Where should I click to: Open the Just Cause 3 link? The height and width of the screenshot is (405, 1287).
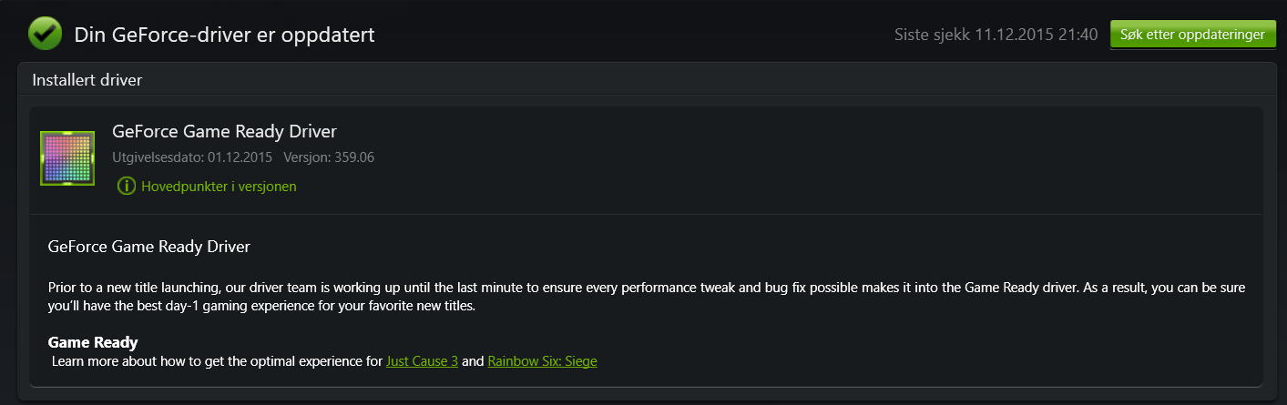422,361
